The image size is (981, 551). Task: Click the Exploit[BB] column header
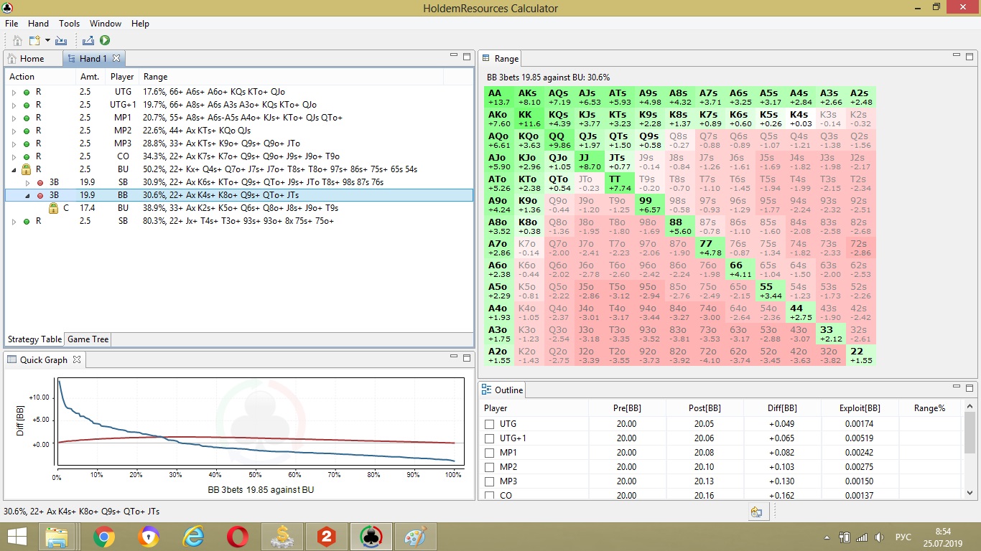[x=860, y=408]
